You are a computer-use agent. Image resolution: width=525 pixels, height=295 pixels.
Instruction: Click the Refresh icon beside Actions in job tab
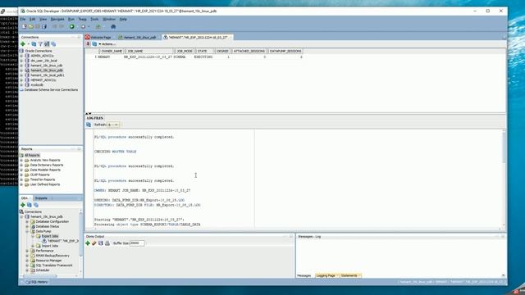pyautogui.click(x=94, y=43)
